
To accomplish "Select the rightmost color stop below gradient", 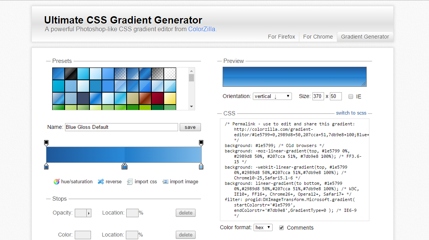I will 201,166.
